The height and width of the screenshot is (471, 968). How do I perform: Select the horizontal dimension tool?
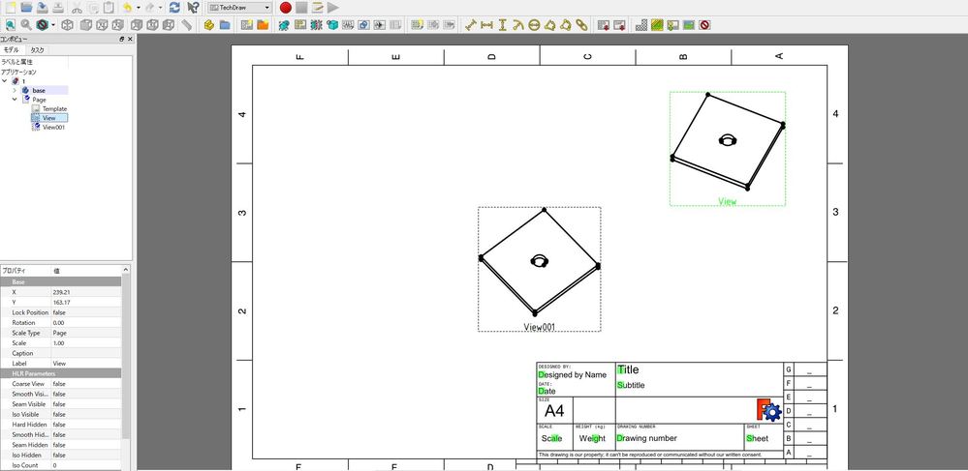tap(486, 25)
